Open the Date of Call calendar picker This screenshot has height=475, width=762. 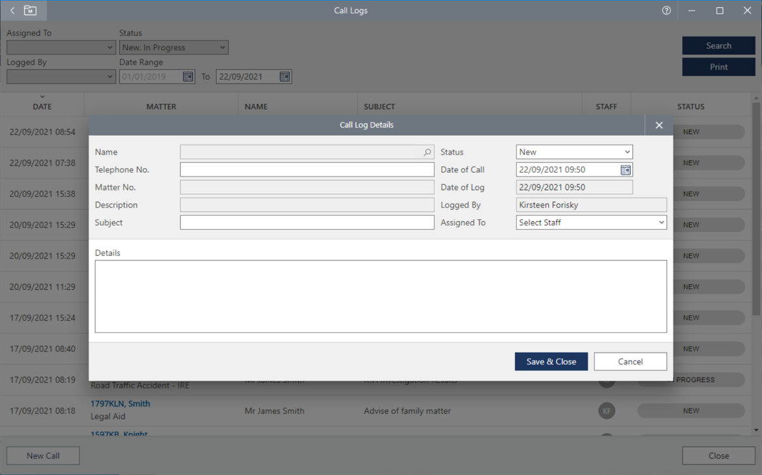(x=626, y=170)
